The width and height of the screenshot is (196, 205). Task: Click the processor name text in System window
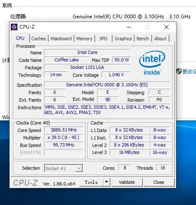(x=118, y=17)
